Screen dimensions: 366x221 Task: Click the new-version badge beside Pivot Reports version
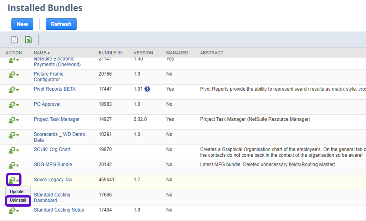[147, 89]
